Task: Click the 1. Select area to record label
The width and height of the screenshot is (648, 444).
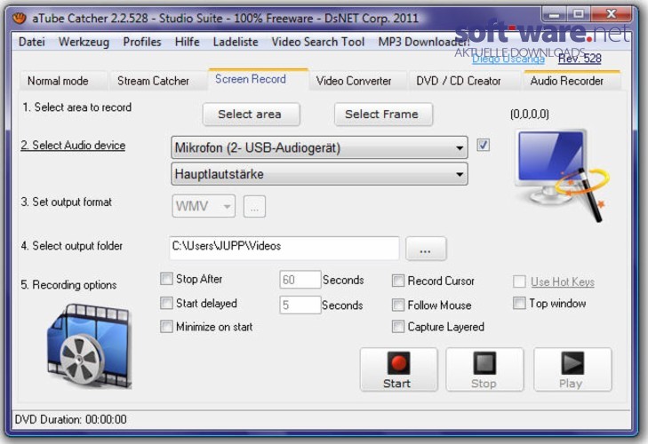Action: pos(76,107)
